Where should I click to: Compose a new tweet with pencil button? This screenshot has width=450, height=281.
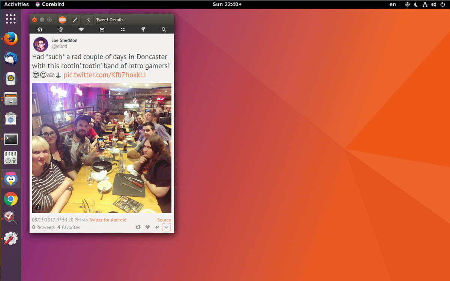[75, 20]
